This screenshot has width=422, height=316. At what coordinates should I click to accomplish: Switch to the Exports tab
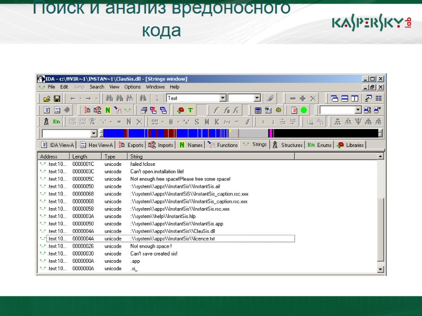pos(131,145)
